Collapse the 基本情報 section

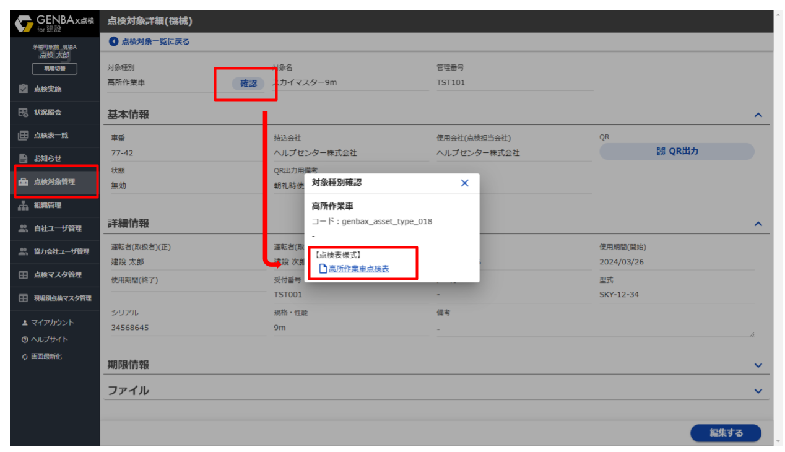758,114
